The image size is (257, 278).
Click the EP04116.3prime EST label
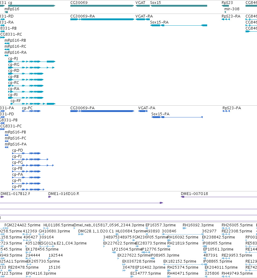(x=41, y=273)
